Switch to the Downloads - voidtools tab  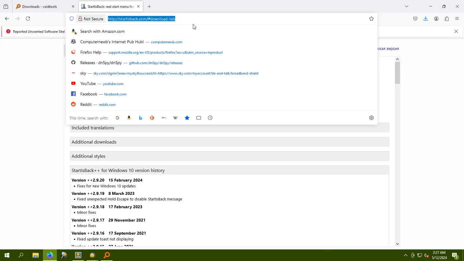click(x=46, y=6)
